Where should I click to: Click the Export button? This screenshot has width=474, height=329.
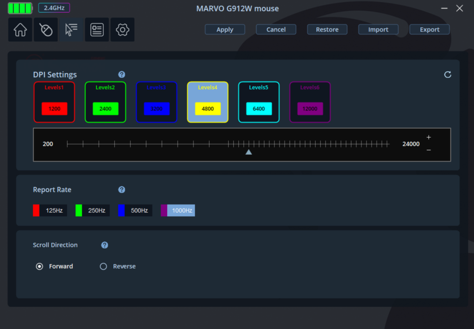pyautogui.click(x=430, y=30)
